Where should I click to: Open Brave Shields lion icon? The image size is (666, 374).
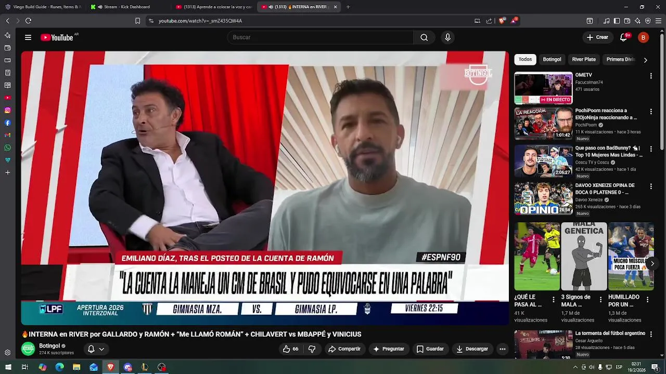(x=502, y=21)
